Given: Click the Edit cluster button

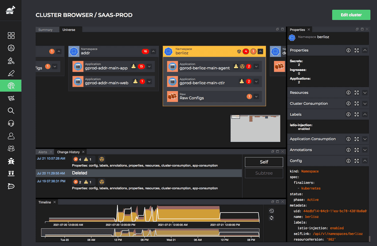Looking at the screenshot, I should (x=351, y=15).
